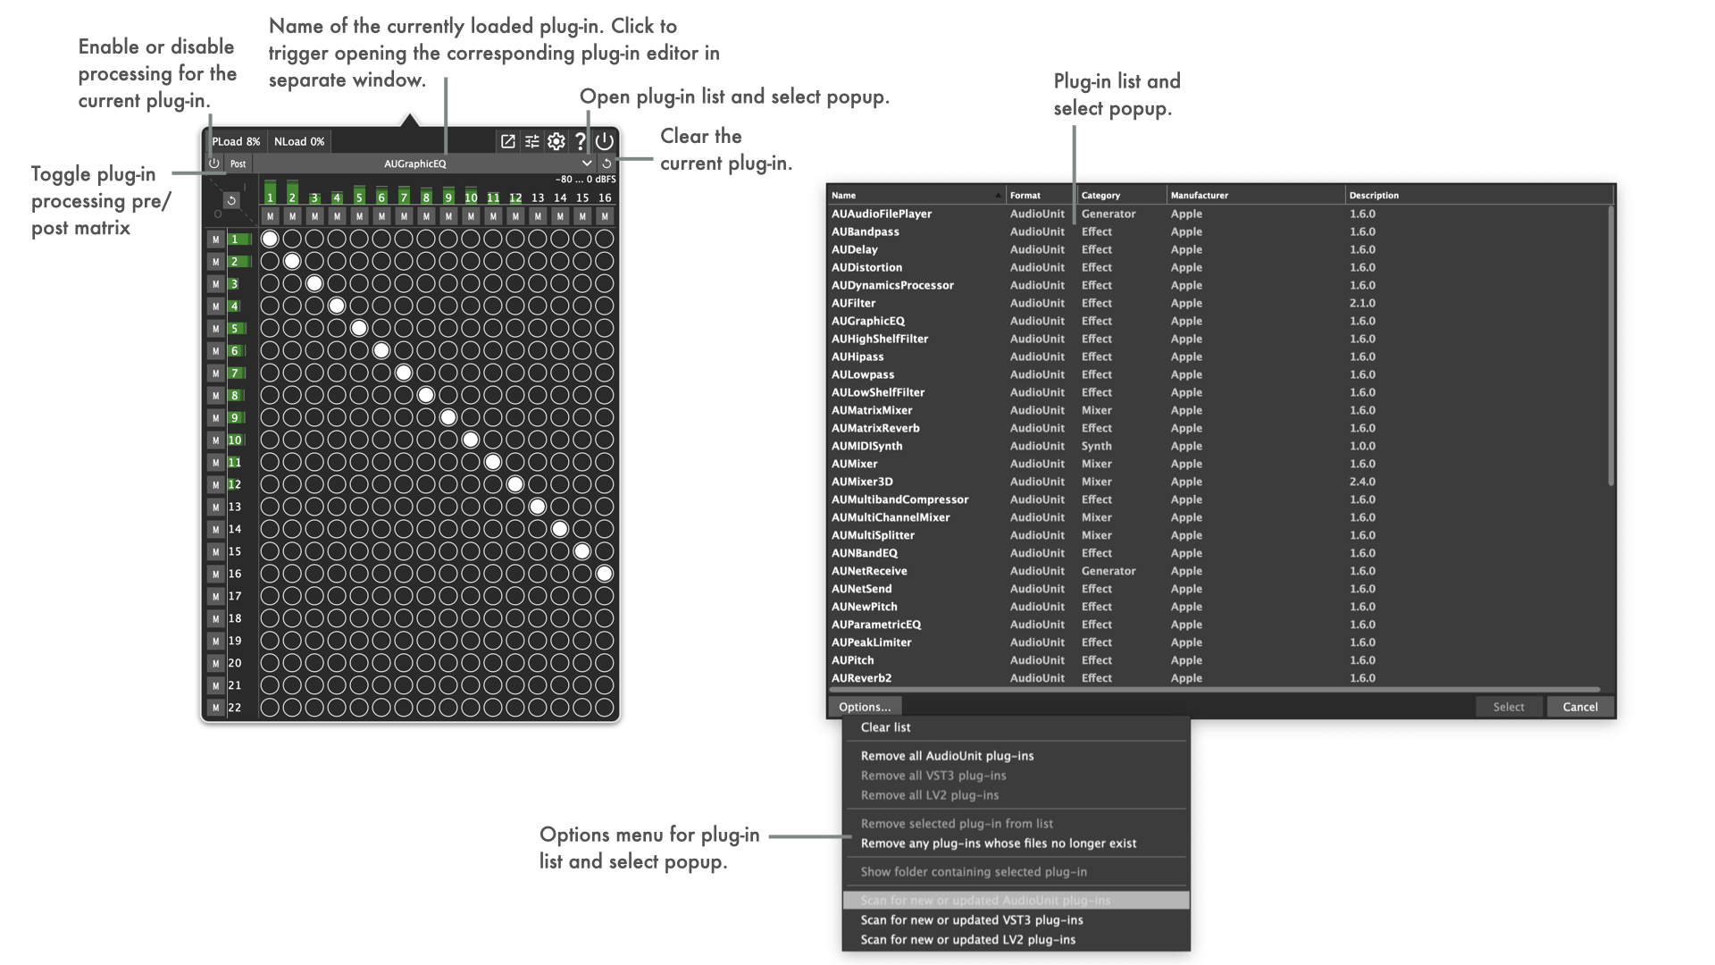Toggle matrix crosspoint row 17 column 1
The image size is (1715, 965).
[x=270, y=596]
